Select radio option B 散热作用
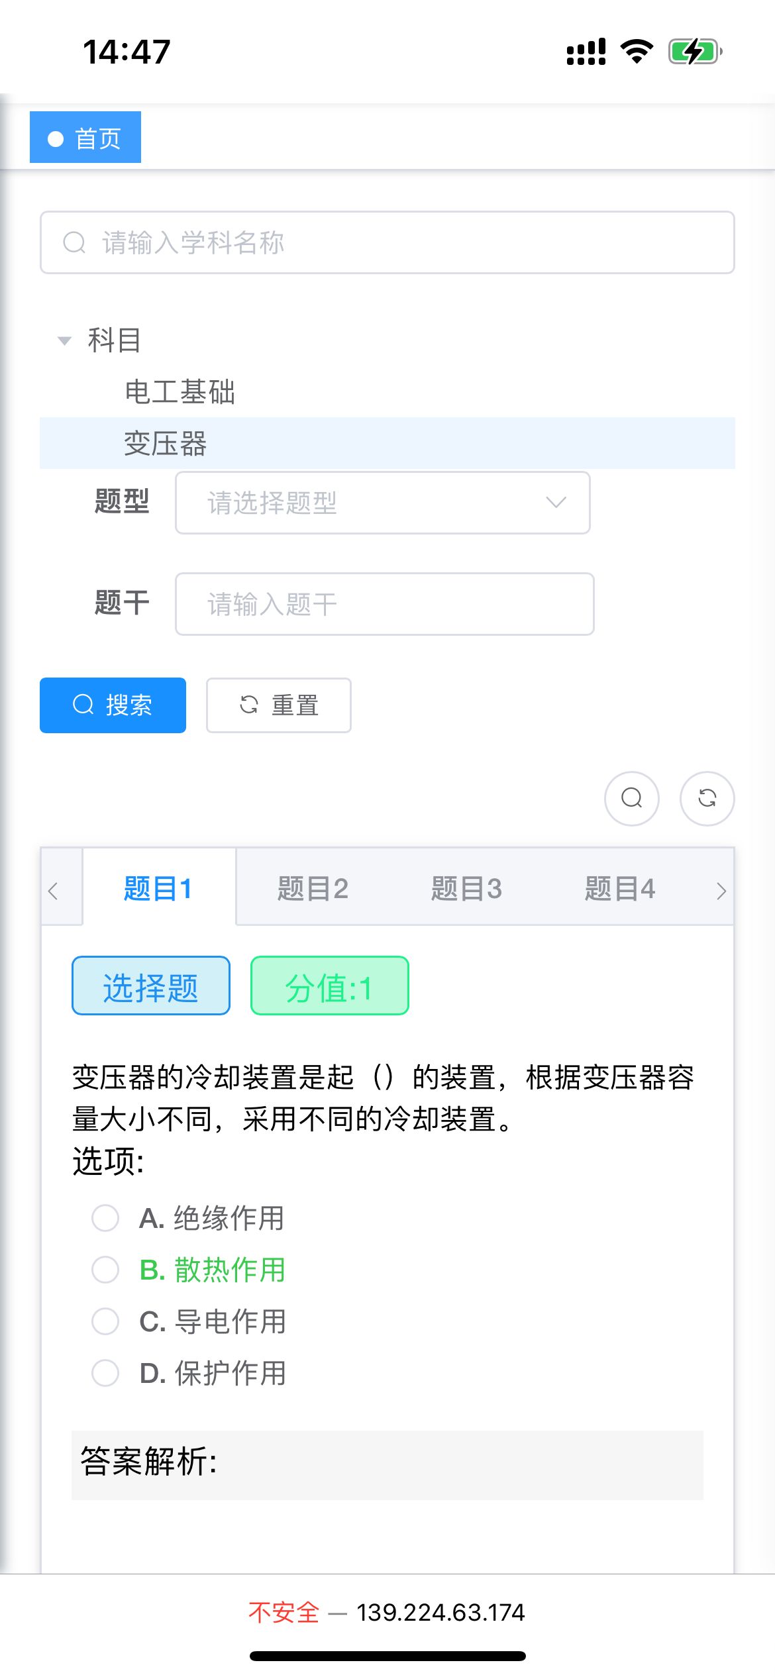The width and height of the screenshot is (775, 1677). [x=105, y=1270]
